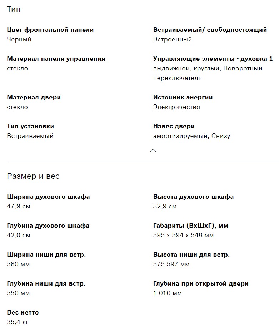The width and height of the screenshot is (279, 331).
Task: Click the Цвет фронтальной панели label
Action: click(x=50, y=30)
